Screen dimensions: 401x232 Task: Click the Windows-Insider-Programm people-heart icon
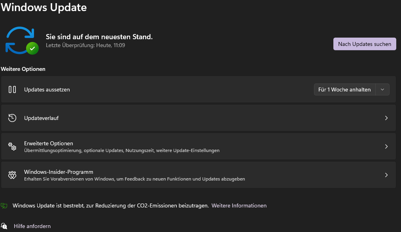point(12,175)
